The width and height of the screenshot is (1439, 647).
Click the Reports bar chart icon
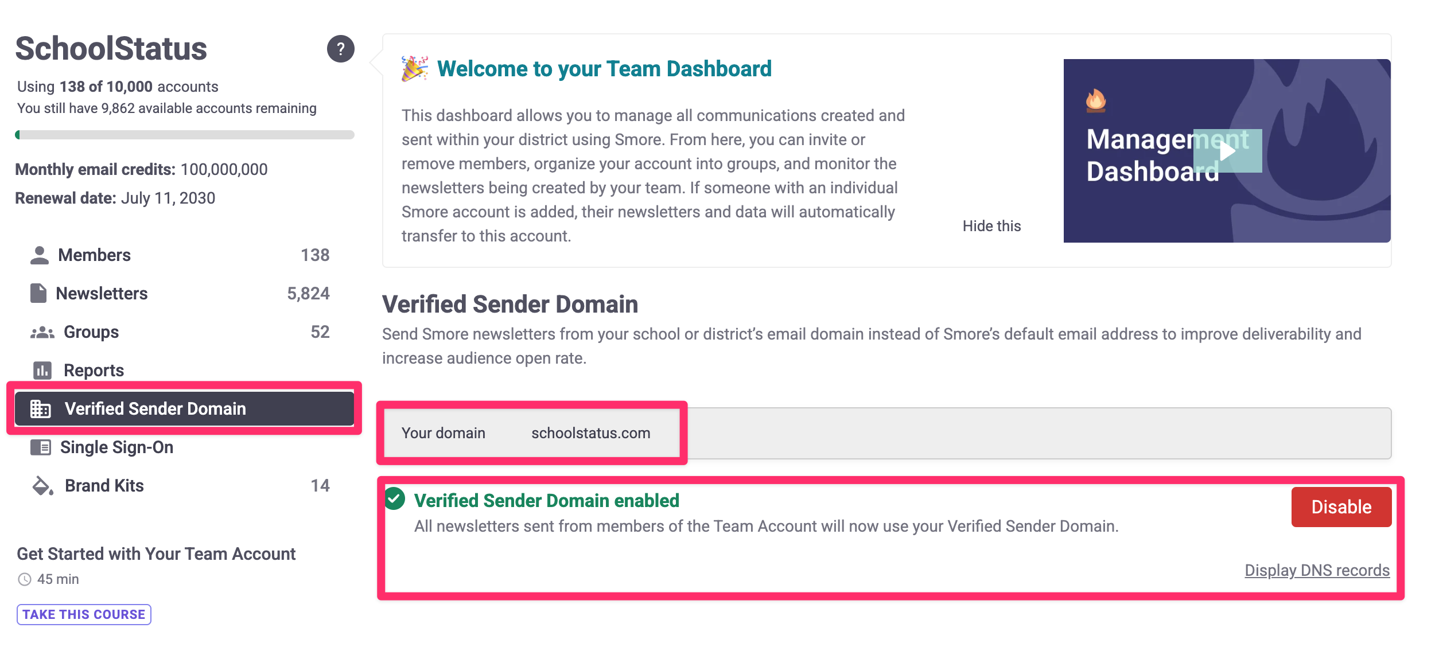[42, 371]
